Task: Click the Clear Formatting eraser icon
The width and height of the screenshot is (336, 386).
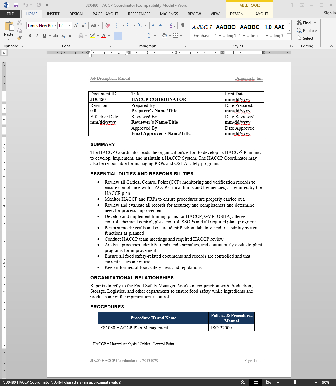Action: [x=108, y=26]
